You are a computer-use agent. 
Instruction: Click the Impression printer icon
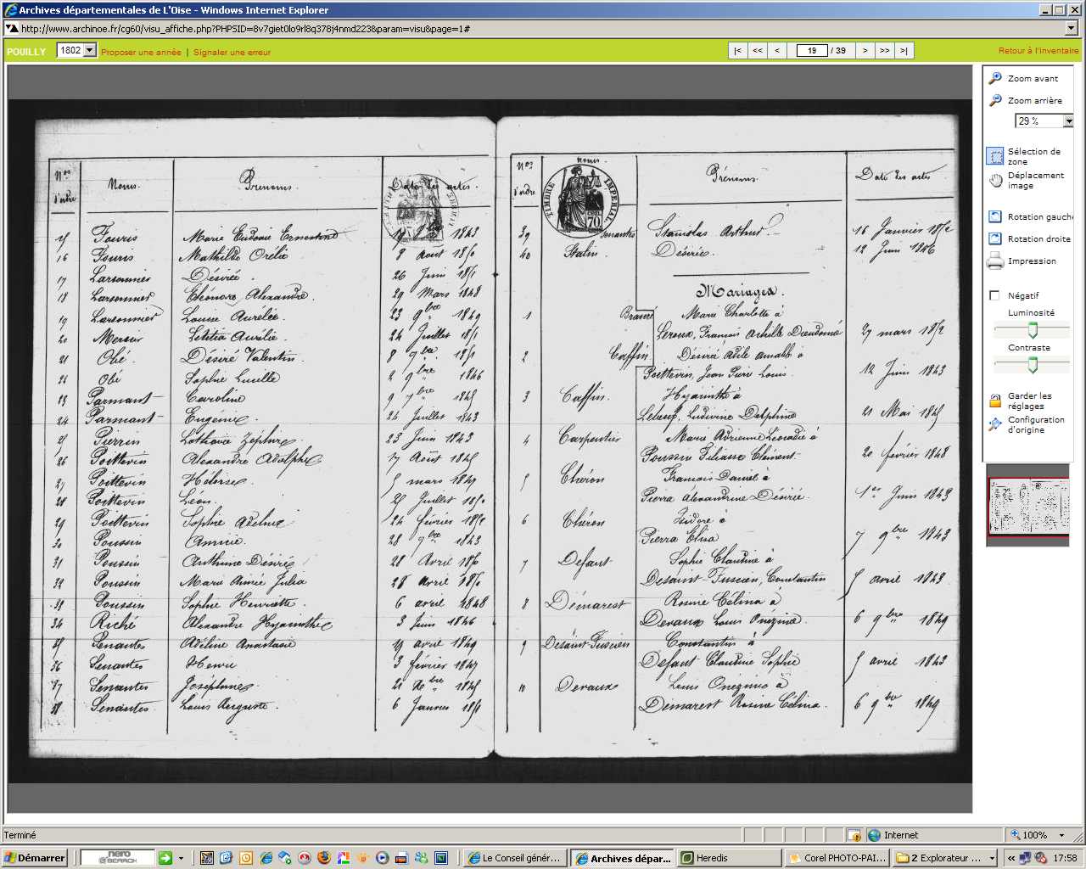pyautogui.click(x=995, y=261)
